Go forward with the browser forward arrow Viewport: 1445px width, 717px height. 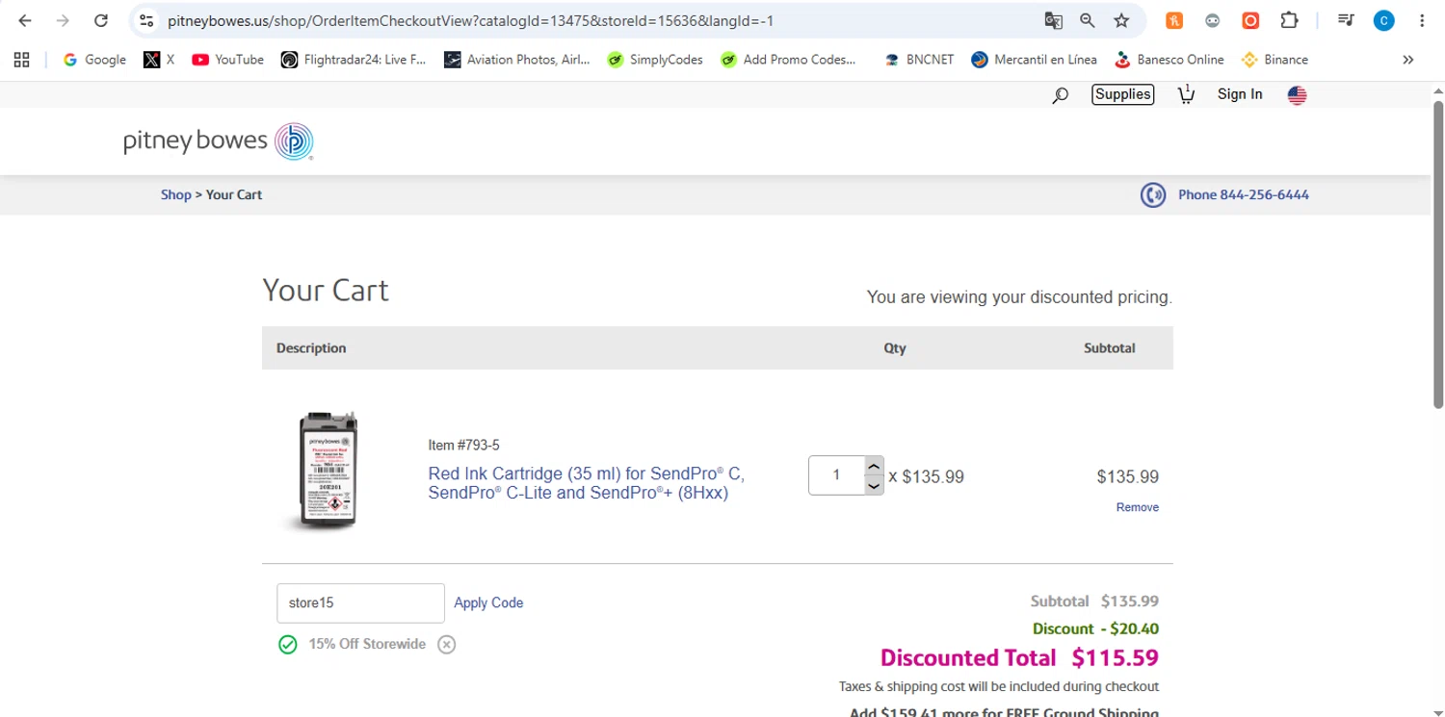[x=63, y=20]
